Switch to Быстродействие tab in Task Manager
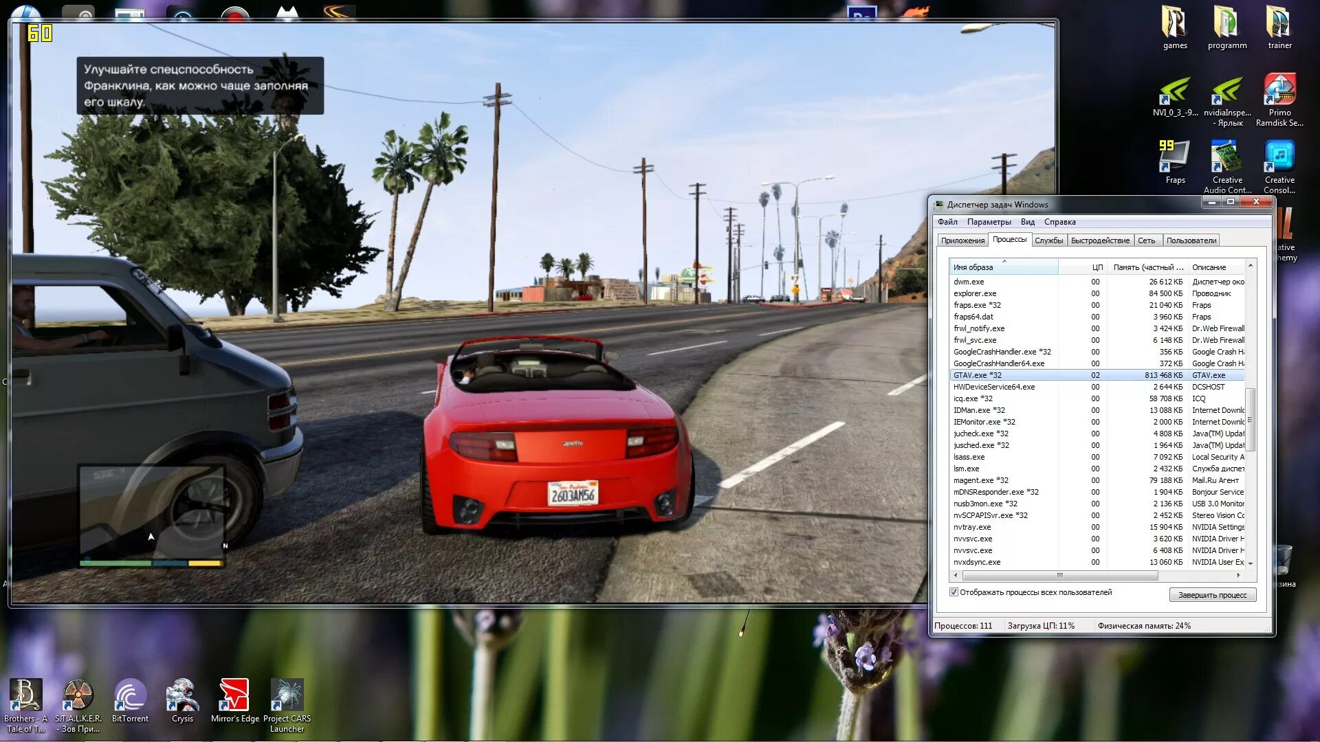 pos(1100,239)
